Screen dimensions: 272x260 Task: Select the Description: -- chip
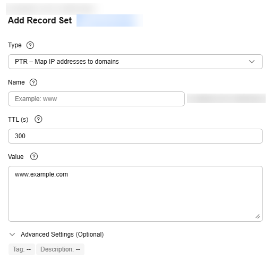click(x=60, y=249)
